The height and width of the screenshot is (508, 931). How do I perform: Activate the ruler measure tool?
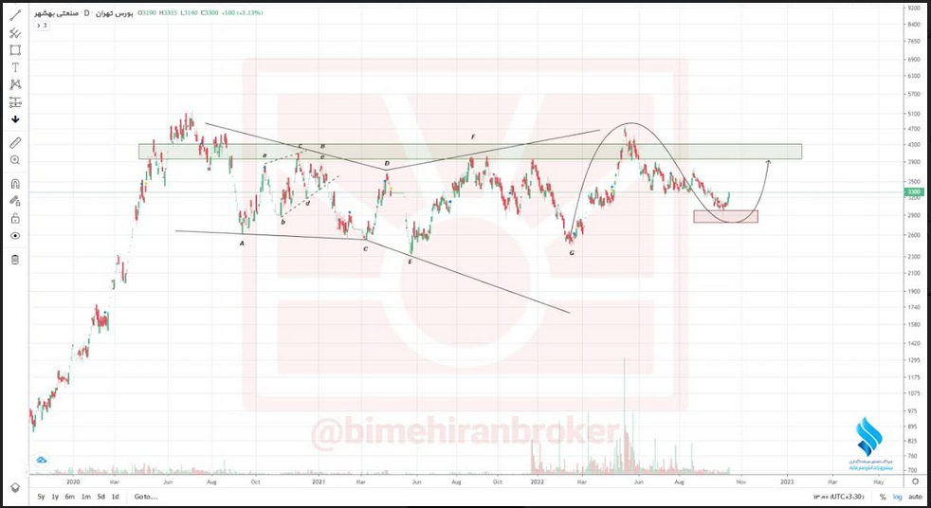15,142
